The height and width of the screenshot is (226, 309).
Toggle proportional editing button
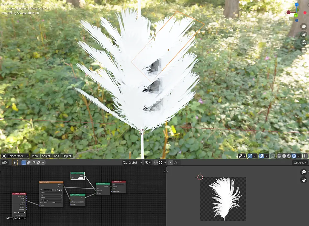point(170,163)
